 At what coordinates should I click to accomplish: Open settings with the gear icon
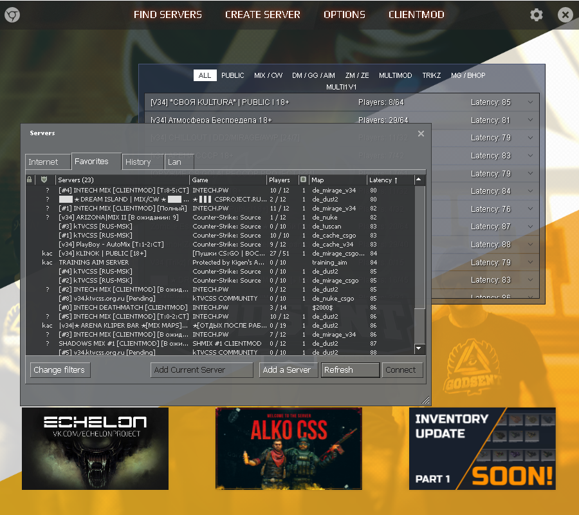coord(537,15)
